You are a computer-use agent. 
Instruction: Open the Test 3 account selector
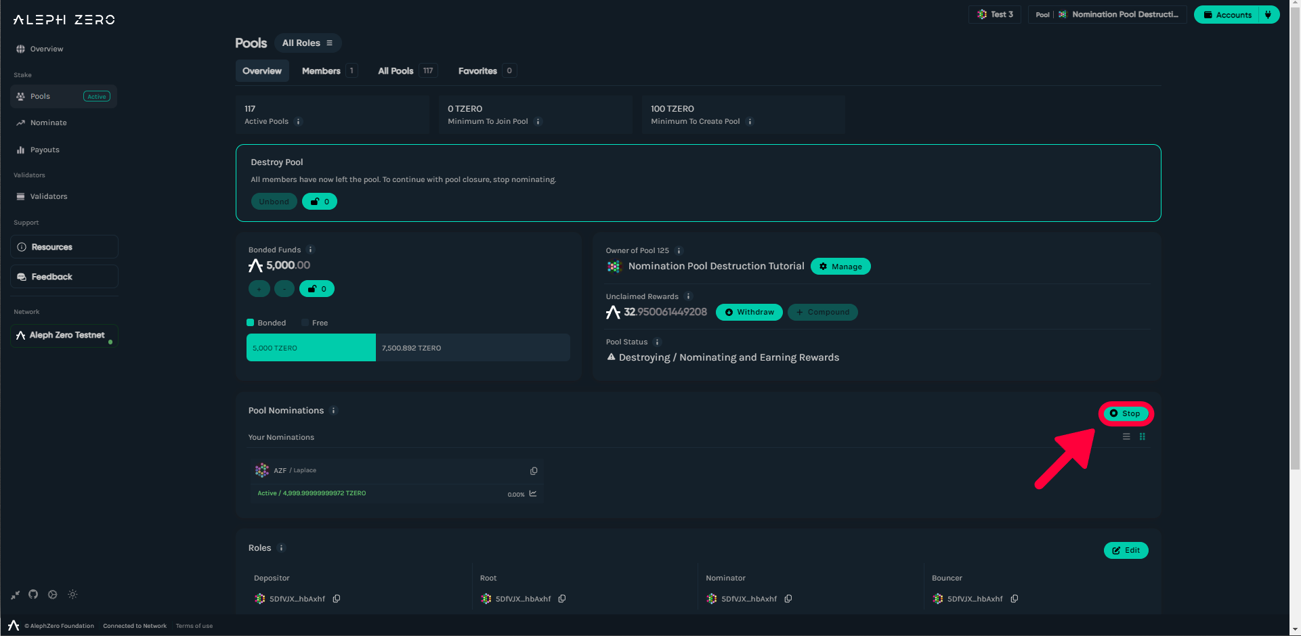(995, 15)
